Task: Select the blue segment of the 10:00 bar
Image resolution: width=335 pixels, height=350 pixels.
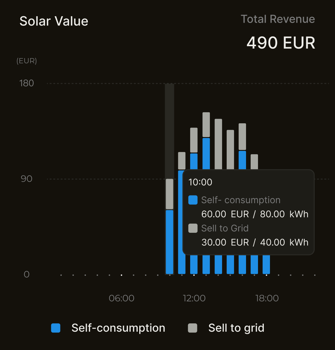Action: click(169, 242)
